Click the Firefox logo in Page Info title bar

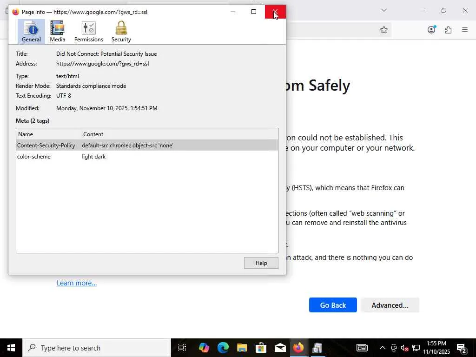[x=15, y=12]
